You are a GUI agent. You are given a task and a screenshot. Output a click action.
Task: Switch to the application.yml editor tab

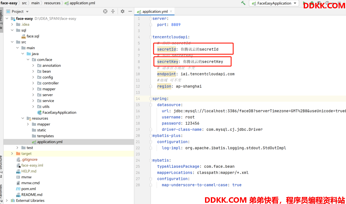(x=155, y=12)
